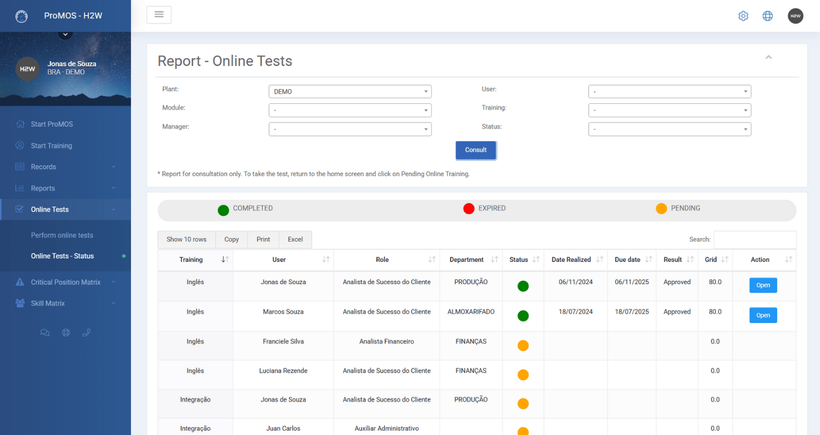Click the Start Training person icon
Viewport: 820px width, 435px height.
pyautogui.click(x=20, y=145)
